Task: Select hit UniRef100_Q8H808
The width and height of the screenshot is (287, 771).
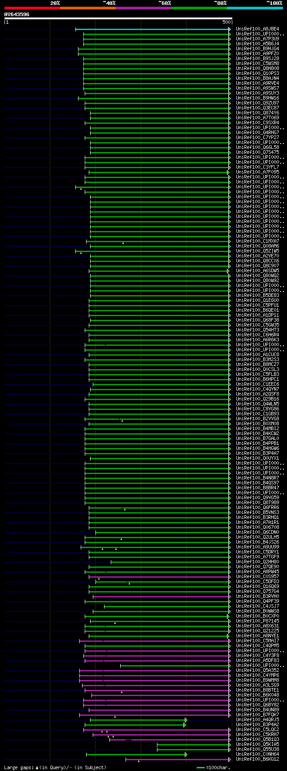Action: click(x=257, y=69)
